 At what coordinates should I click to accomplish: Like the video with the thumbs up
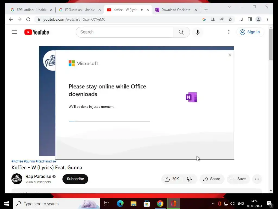pos(172,179)
